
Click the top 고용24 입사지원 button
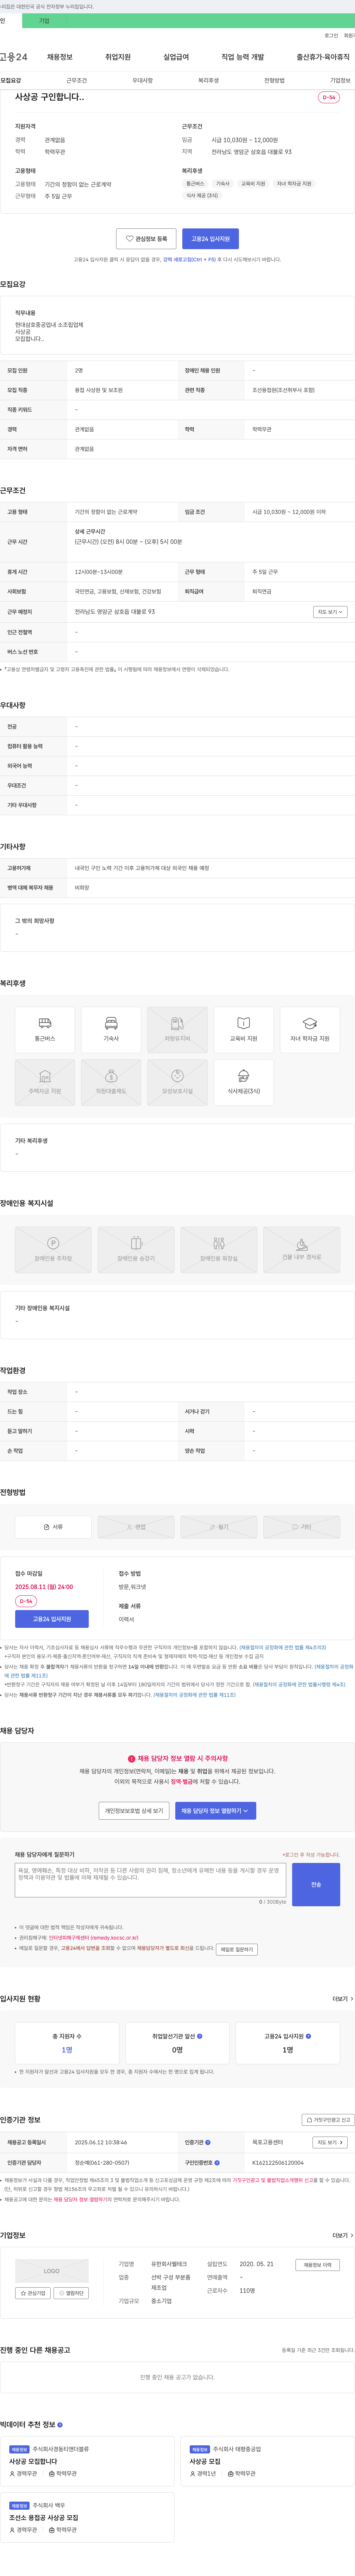pos(210,239)
